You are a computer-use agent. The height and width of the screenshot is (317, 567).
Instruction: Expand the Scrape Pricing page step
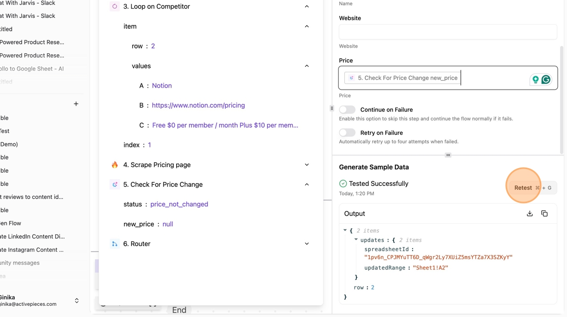coord(307,165)
